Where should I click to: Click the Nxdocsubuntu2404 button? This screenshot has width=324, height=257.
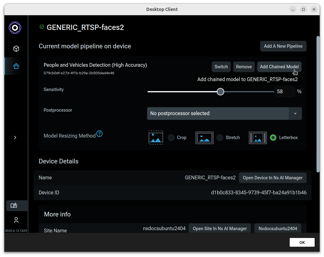click(278, 229)
